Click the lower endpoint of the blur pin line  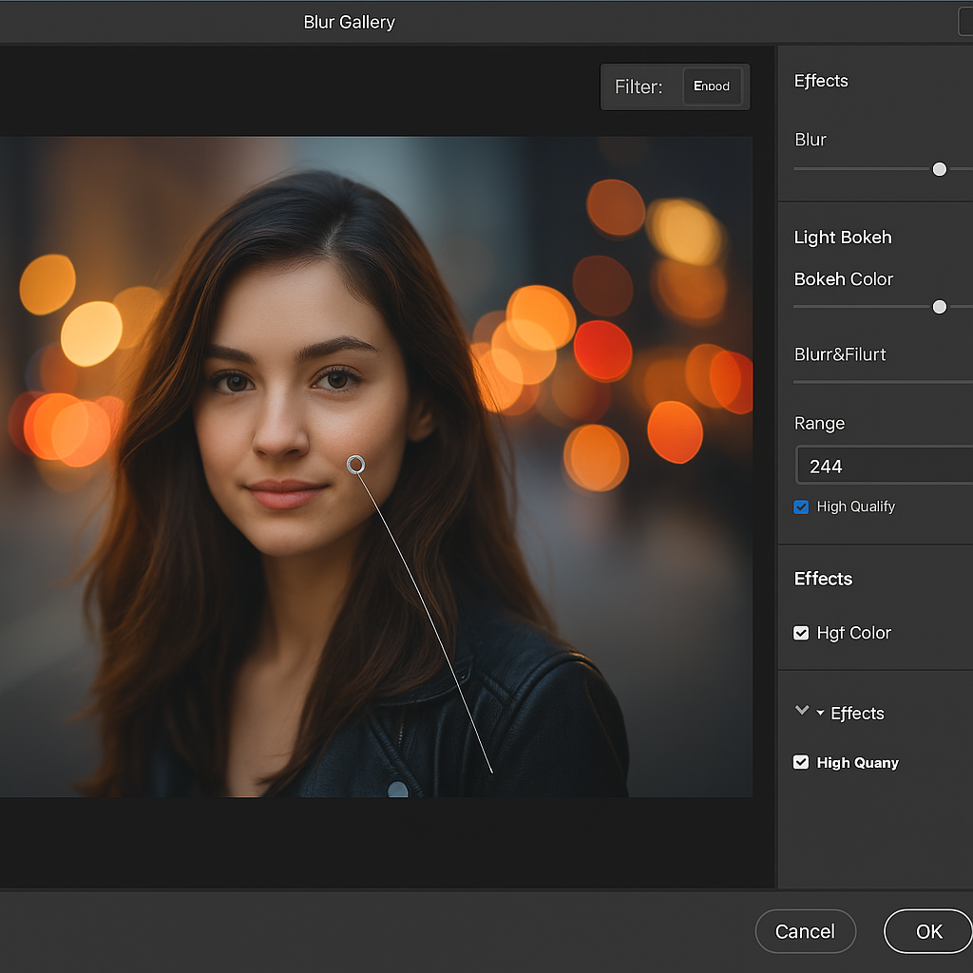[491, 772]
